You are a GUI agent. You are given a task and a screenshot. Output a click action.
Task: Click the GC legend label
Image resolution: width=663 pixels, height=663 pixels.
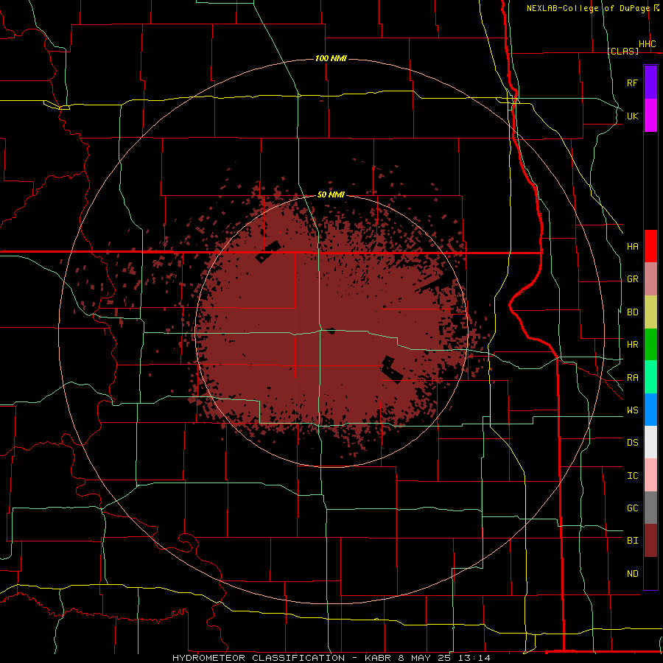pos(632,508)
